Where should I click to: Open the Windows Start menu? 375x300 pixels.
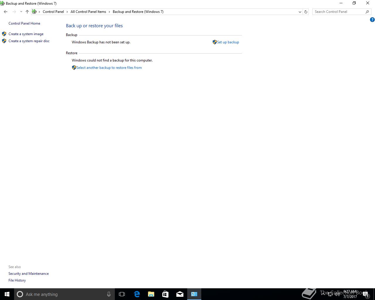7,294
